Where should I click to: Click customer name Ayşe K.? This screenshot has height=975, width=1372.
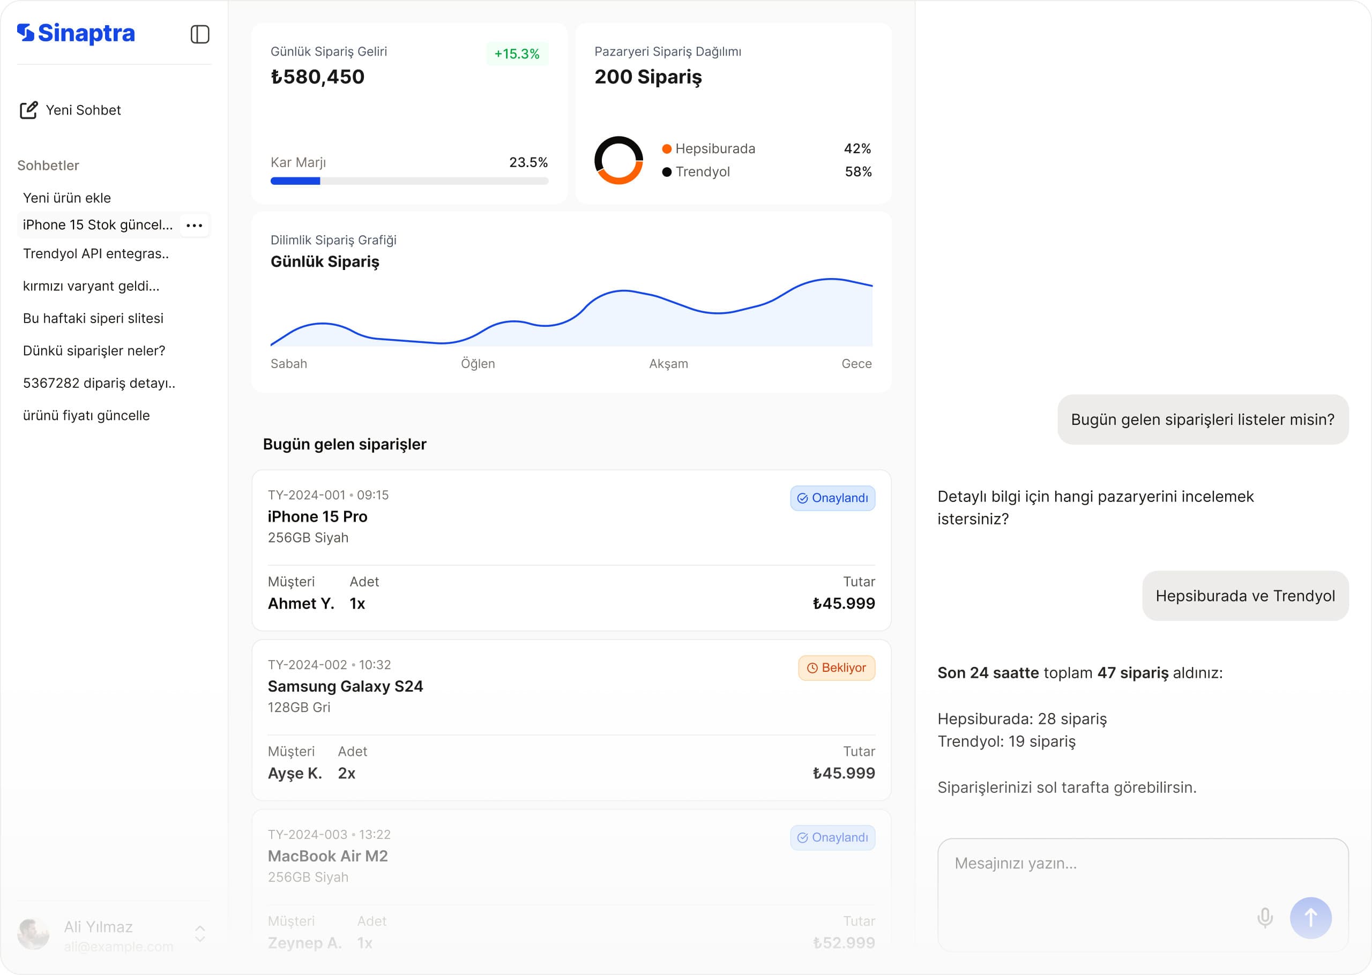(295, 773)
